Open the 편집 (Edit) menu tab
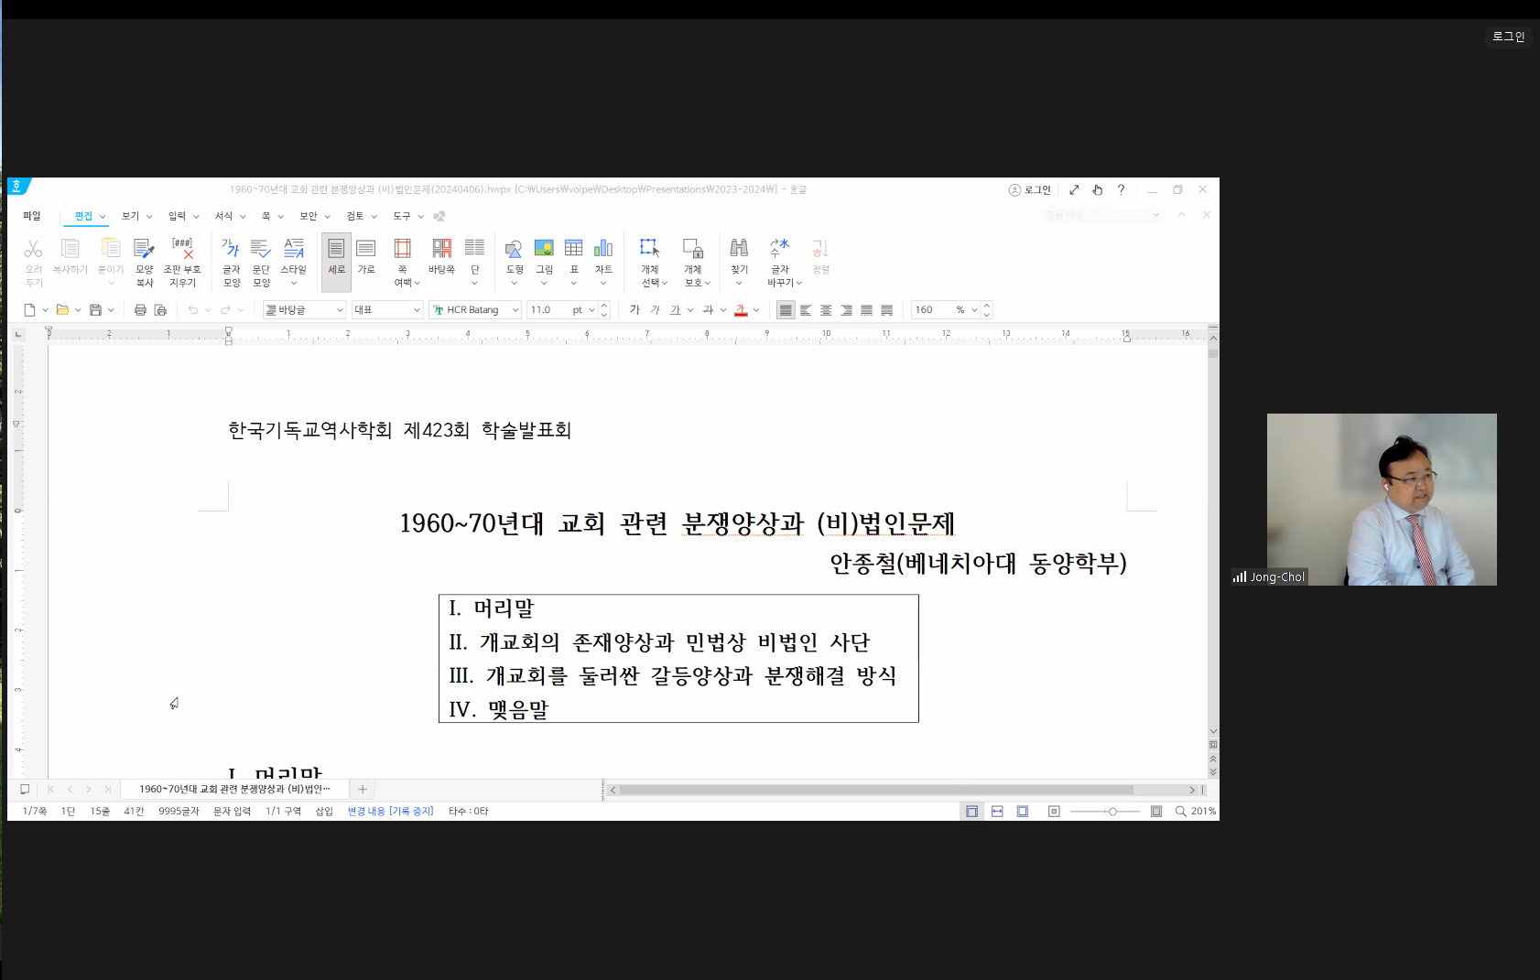1540x980 pixels. [83, 216]
